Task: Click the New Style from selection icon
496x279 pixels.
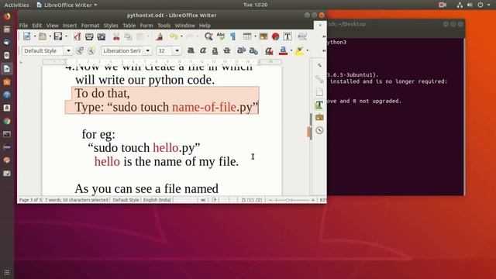Action: [91, 50]
